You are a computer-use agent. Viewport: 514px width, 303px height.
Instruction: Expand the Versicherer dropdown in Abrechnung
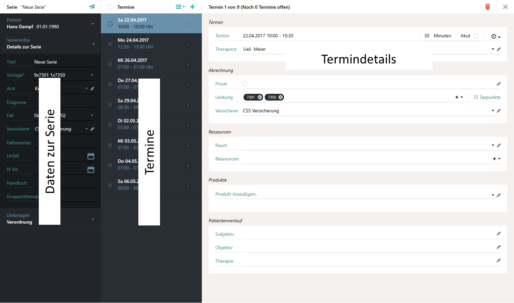493,111
